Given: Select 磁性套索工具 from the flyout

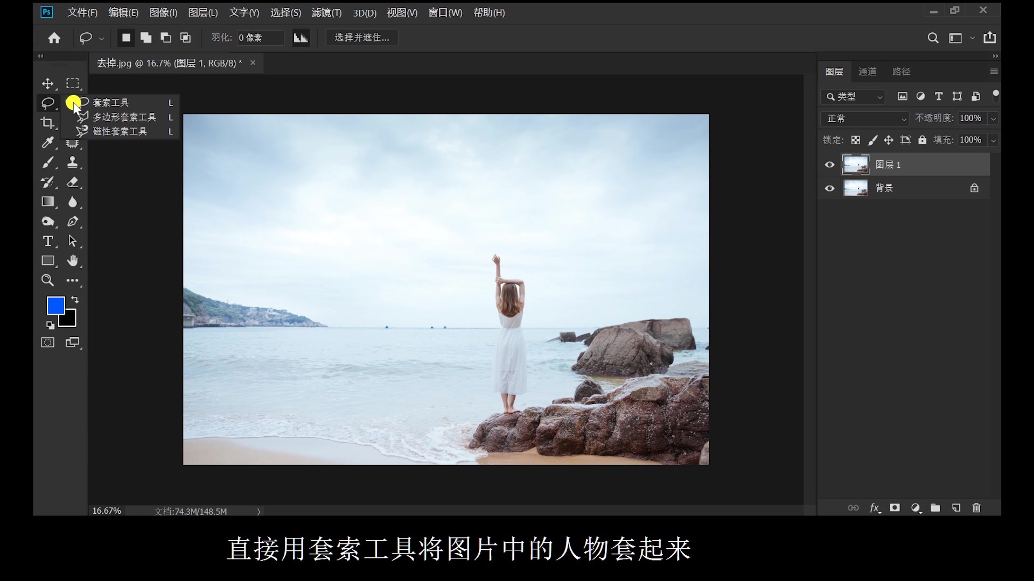Looking at the screenshot, I should tap(120, 131).
